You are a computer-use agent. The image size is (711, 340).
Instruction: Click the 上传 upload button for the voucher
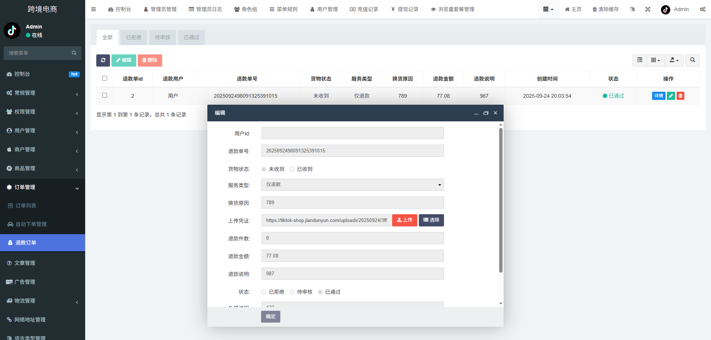click(404, 220)
